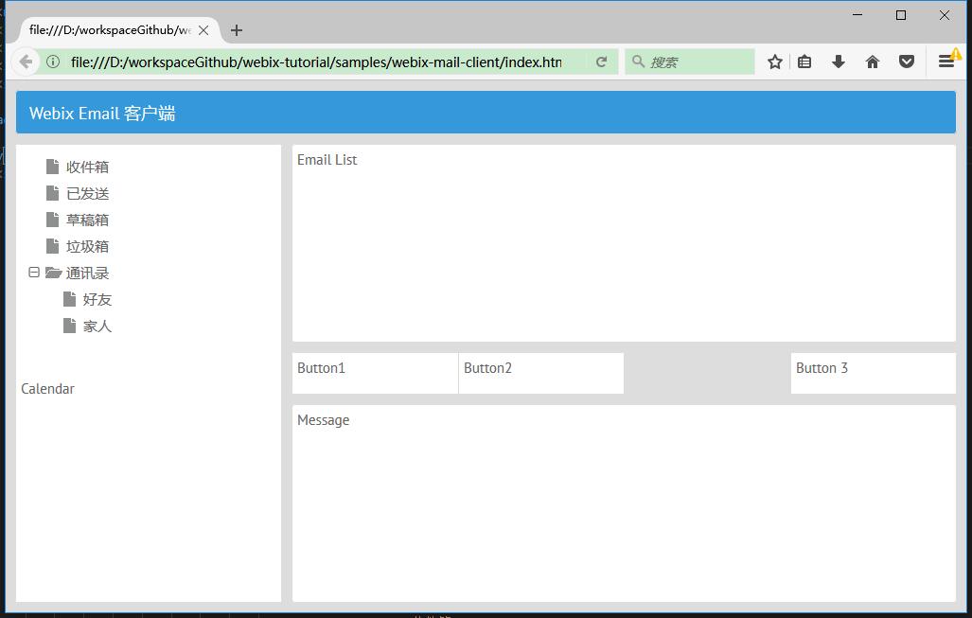Open site information icon in address bar

click(x=53, y=62)
